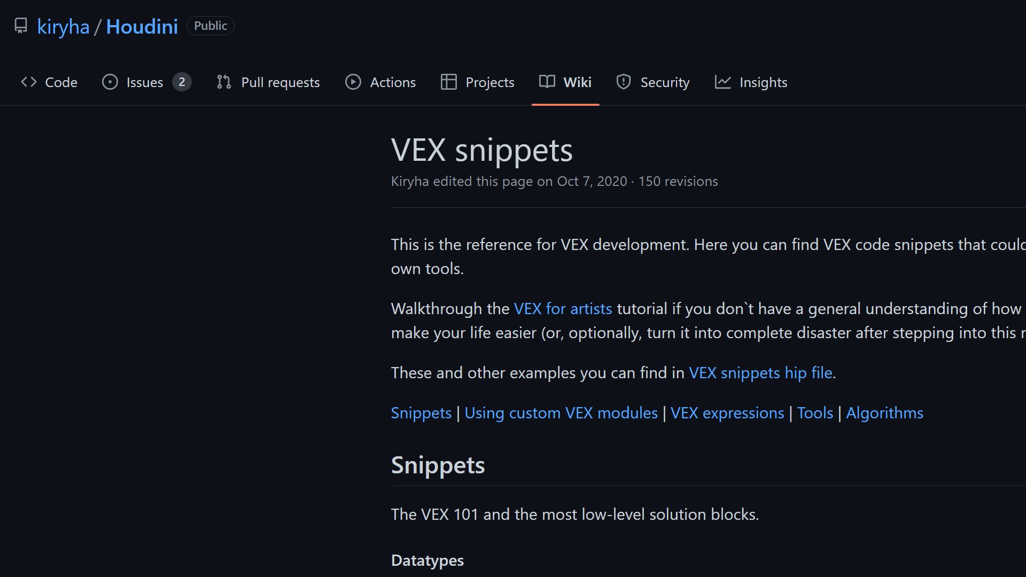
Task: Click the repository book icon beside kiryha
Action: click(21, 26)
